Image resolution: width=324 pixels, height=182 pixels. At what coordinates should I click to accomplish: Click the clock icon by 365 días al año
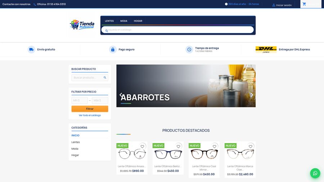pos(226,4)
